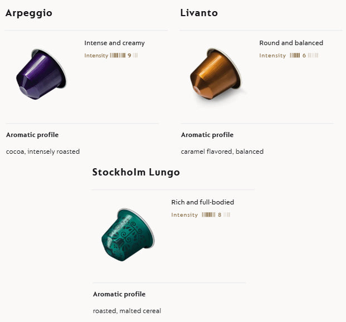Viewport: 346px width, 322px height.
Task: Click the orange Livanto capsule image
Action: click(x=215, y=75)
